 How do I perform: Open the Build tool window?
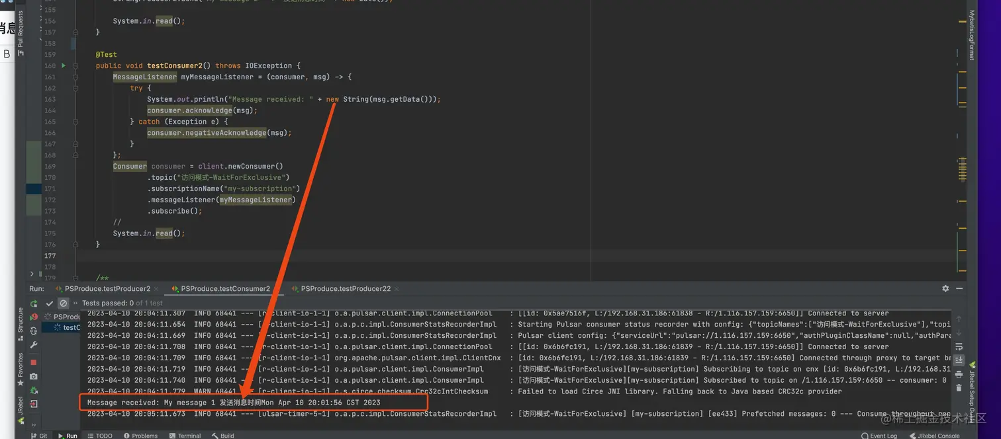point(223,436)
